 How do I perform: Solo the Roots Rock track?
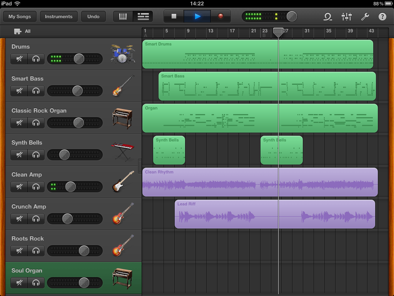click(36, 251)
